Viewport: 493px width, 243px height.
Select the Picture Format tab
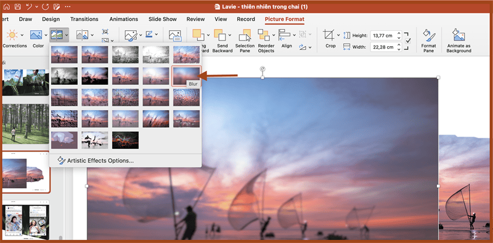pos(285,19)
